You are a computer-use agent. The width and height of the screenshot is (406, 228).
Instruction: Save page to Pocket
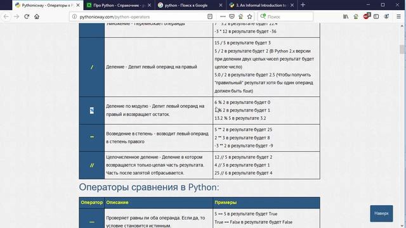click(232, 16)
